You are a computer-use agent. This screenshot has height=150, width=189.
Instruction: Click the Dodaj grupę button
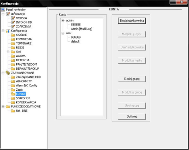tap(132, 79)
